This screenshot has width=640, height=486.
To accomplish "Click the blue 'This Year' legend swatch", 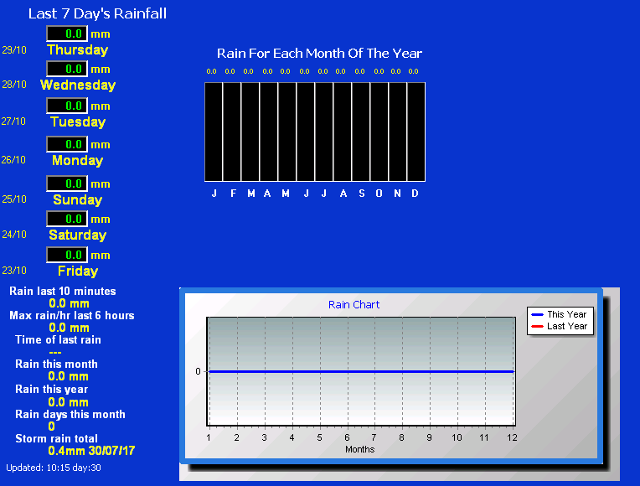I will tap(537, 314).
